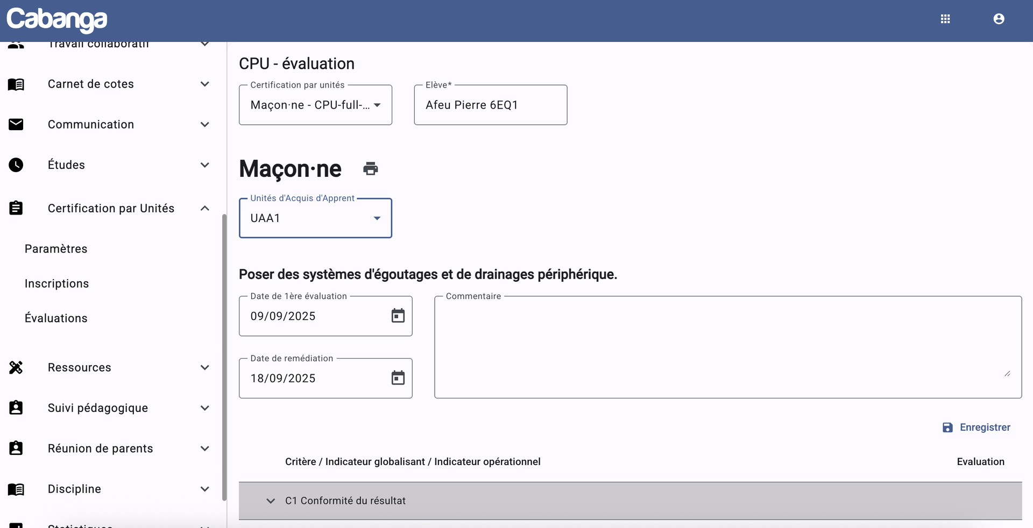Click the Enregistrer button

point(977,427)
